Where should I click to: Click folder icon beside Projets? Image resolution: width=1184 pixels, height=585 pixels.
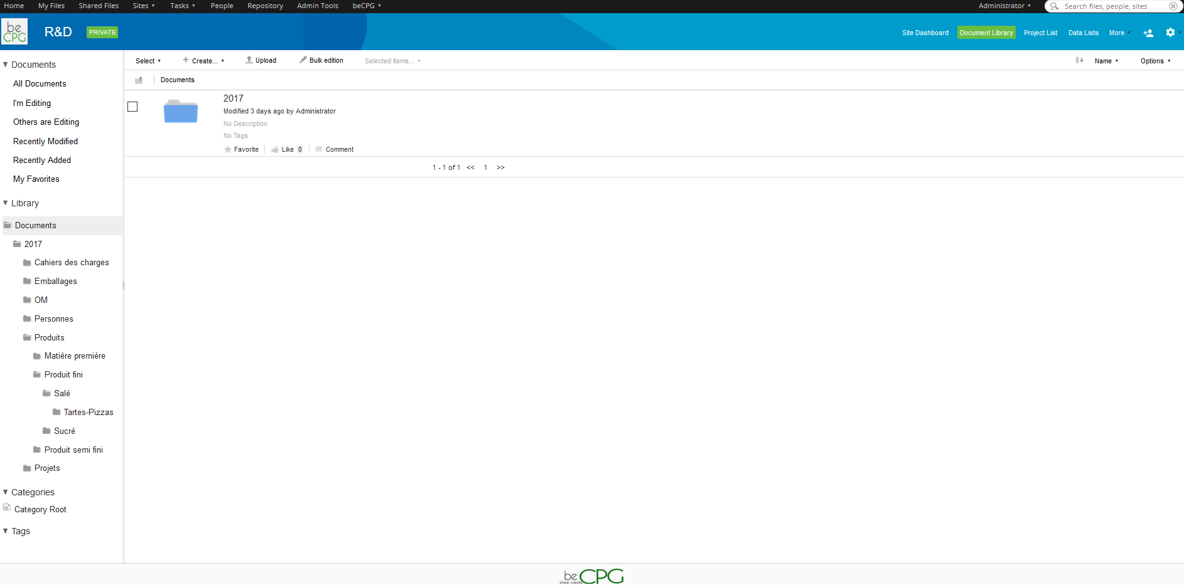pos(27,468)
